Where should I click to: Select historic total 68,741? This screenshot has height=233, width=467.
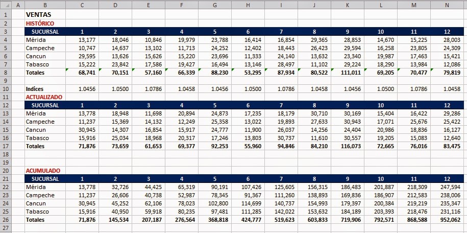(82, 73)
